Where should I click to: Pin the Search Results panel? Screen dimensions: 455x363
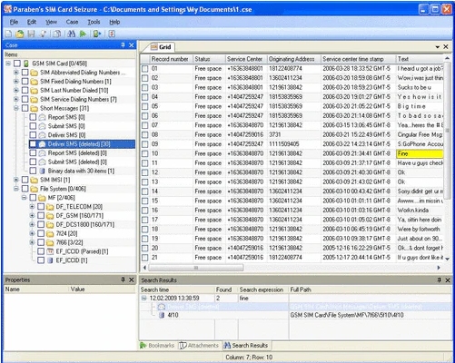[439, 280]
